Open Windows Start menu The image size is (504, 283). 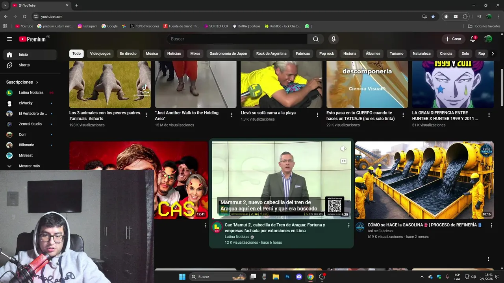tap(182, 277)
